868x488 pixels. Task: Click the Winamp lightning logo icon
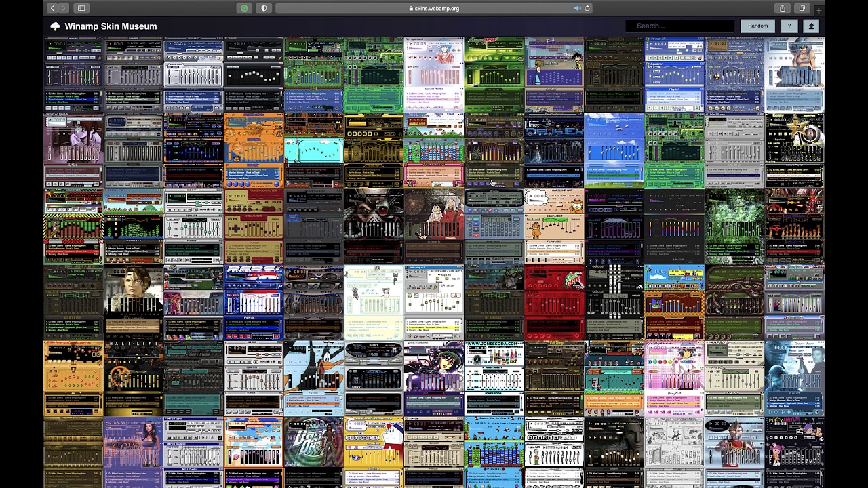tap(55, 26)
